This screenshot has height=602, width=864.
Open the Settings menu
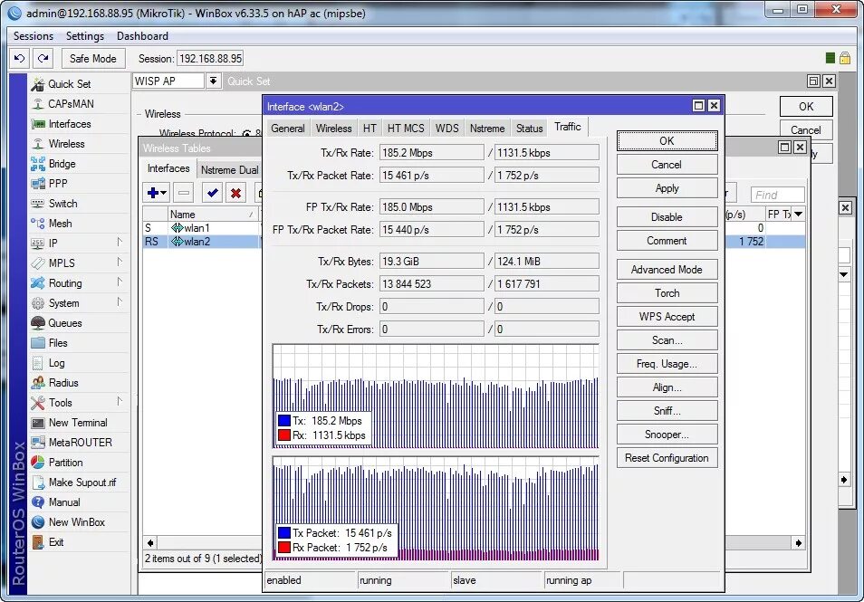coord(85,36)
